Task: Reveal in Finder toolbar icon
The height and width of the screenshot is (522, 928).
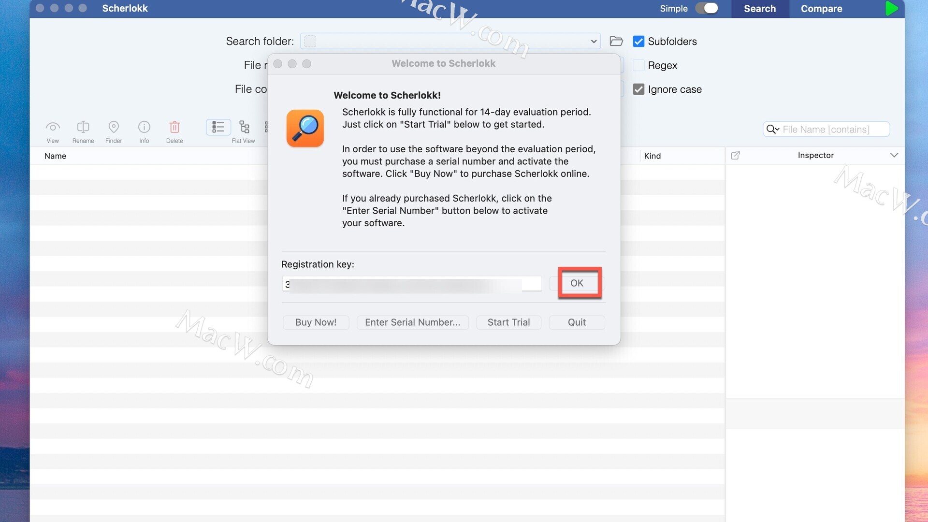Action: [114, 127]
